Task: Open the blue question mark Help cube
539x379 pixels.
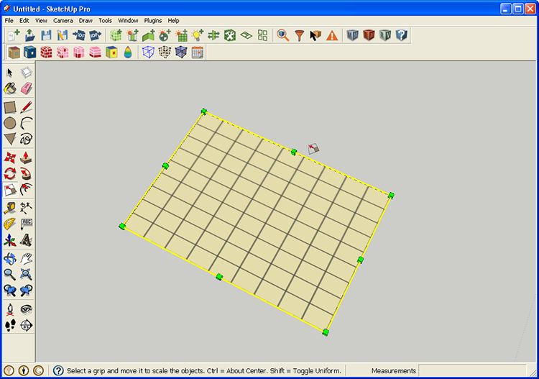Action: point(402,35)
